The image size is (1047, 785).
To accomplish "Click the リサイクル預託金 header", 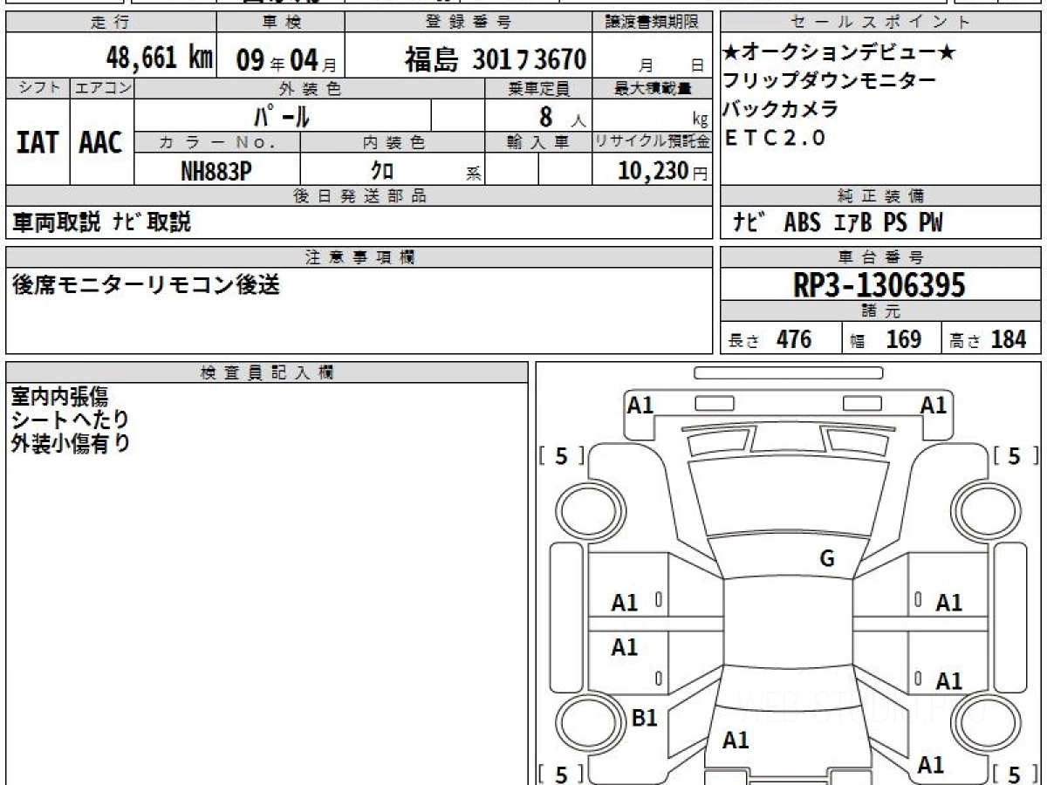I will pyautogui.click(x=653, y=141).
